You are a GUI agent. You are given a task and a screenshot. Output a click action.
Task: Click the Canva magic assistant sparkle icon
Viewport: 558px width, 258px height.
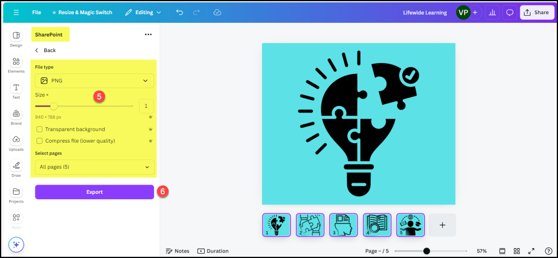pos(16,245)
